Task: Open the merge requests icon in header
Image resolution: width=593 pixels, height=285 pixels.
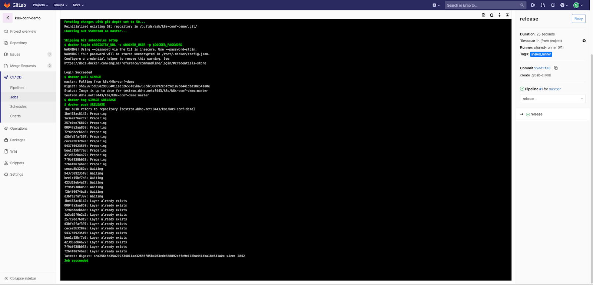Action: click(543, 5)
